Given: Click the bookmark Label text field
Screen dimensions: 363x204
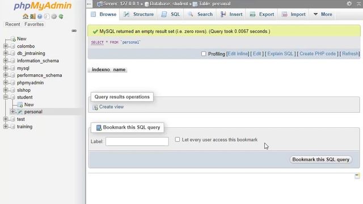Looking at the screenshot, I should [x=137, y=141].
